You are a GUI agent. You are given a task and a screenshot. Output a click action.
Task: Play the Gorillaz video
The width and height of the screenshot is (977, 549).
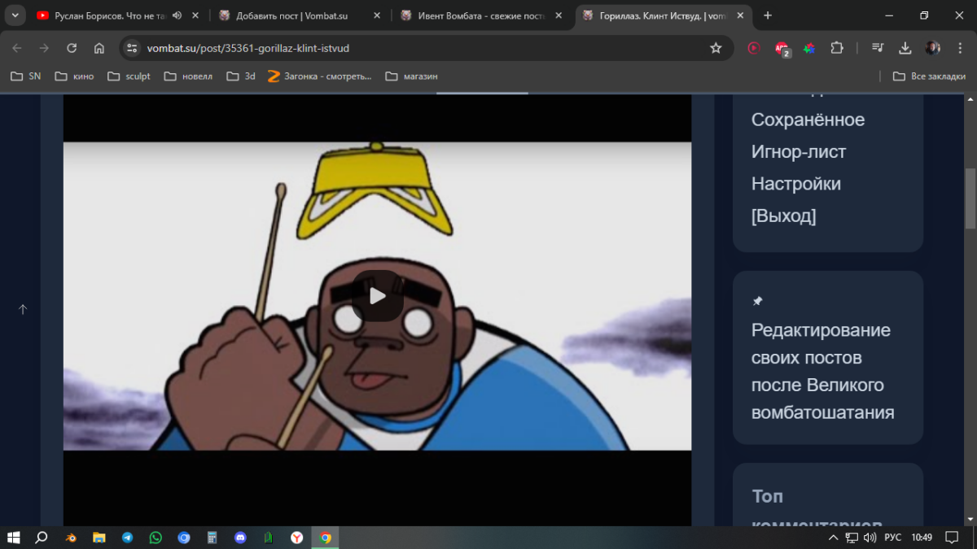(378, 296)
